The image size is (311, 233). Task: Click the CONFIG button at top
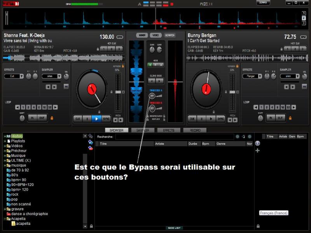(x=263, y=3)
